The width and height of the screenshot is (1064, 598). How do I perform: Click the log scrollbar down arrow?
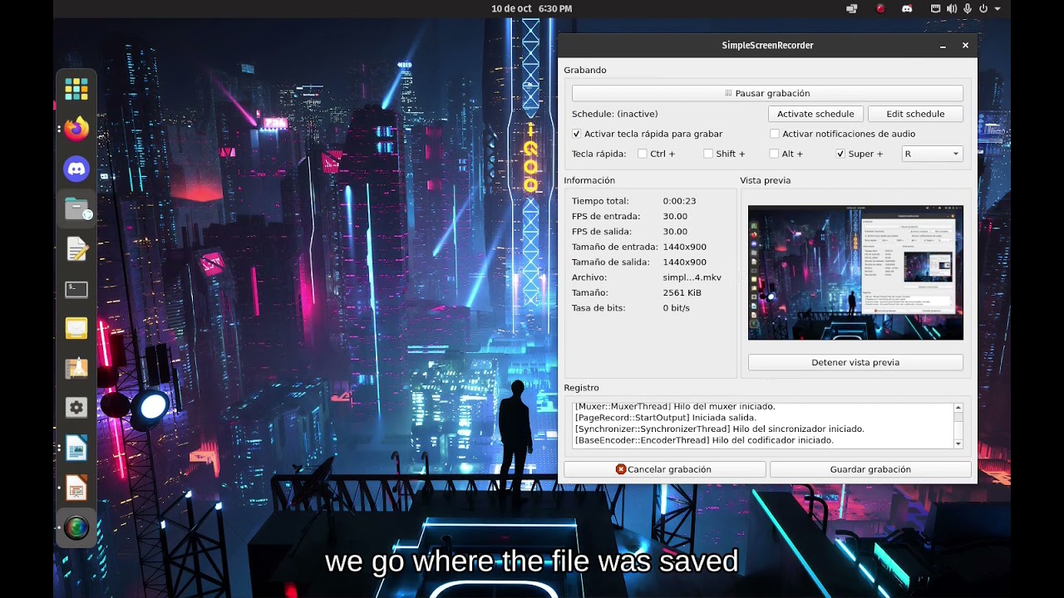coord(958,444)
